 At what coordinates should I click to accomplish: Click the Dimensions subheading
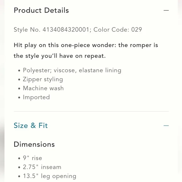pyautogui.click(x=34, y=144)
